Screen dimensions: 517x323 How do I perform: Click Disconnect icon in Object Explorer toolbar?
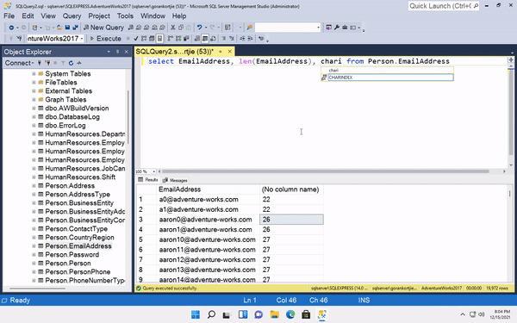pyautogui.click(x=47, y=63)
